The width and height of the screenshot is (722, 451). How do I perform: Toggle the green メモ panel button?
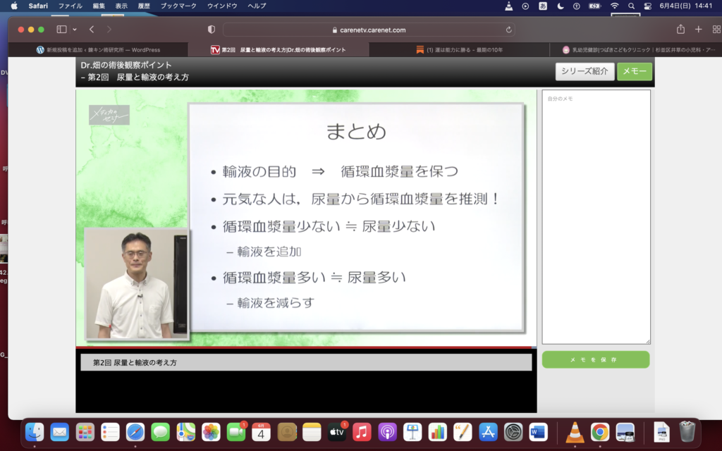pyautogui.click(x=635, y=71)
